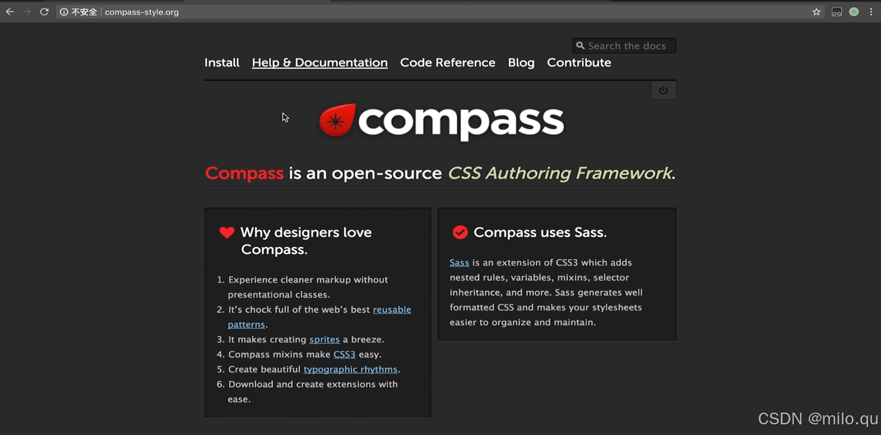Go to the Blog page
Viewport: 881px width, 435px height.
tap(521, 62)
